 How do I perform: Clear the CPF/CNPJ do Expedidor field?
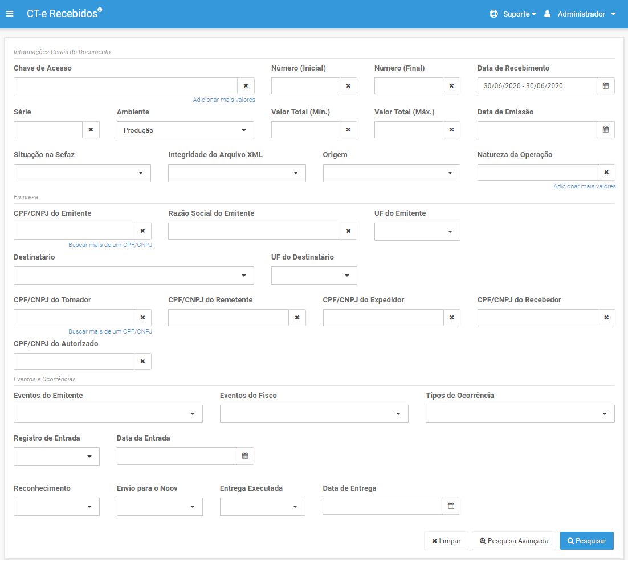(452, 318)
